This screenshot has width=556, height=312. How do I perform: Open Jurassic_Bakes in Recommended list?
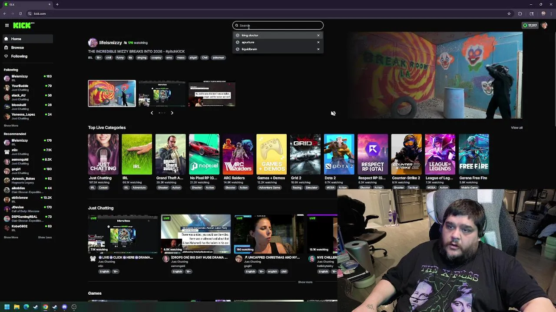[x=27, y=180]
